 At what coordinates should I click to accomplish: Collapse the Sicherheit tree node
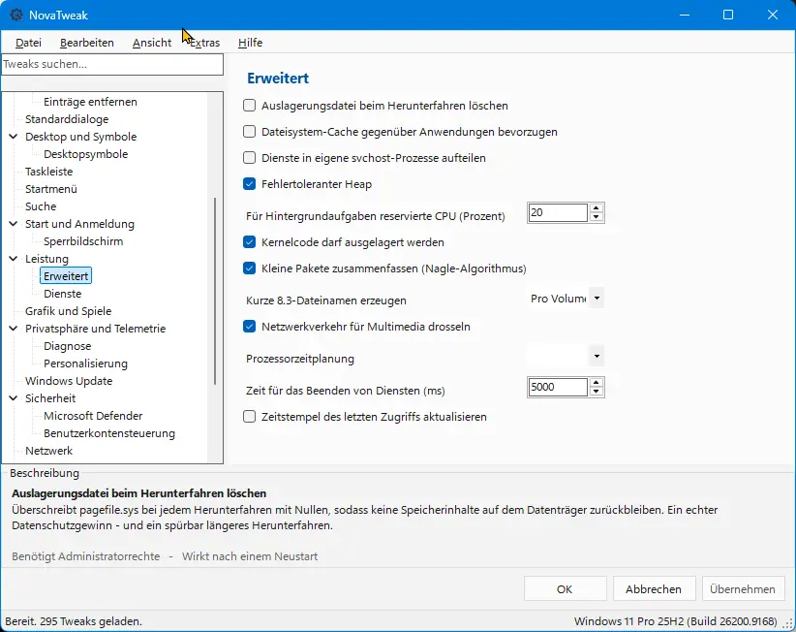coord(14,398)
